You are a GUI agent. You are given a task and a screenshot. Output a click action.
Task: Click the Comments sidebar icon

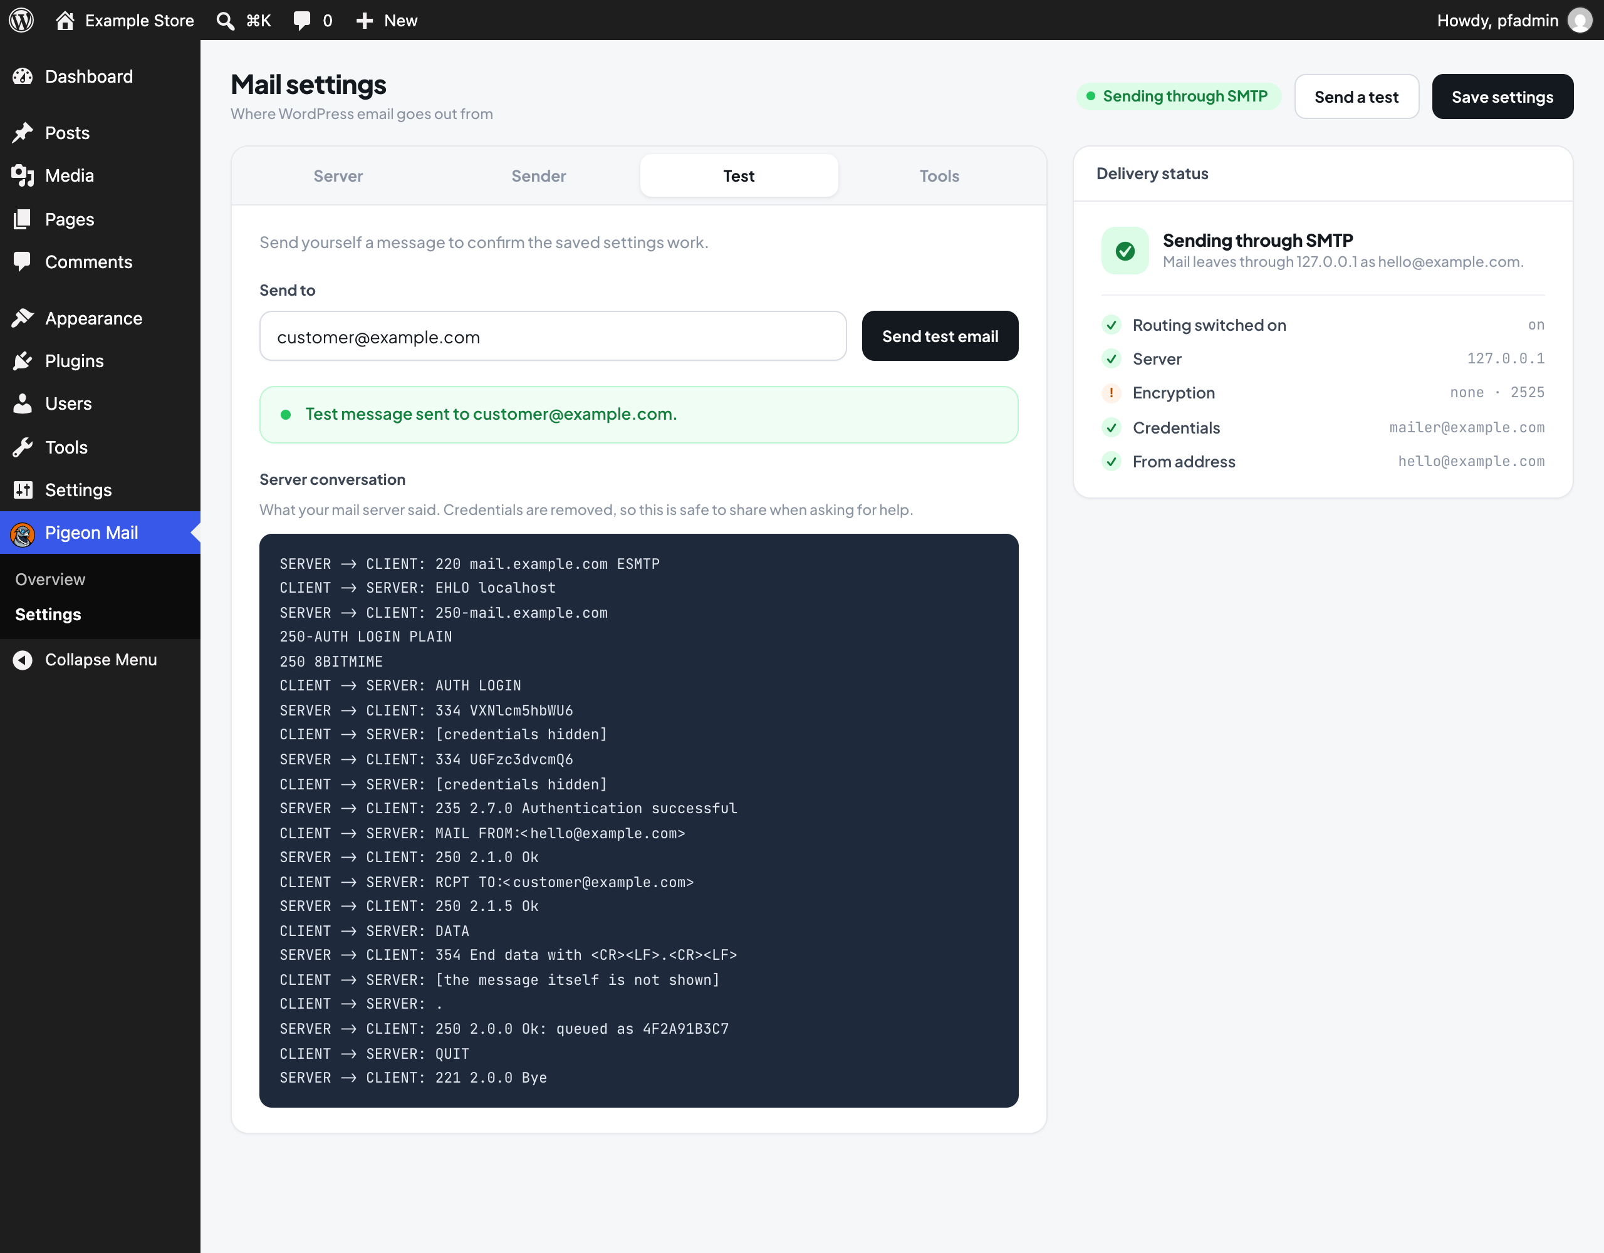click(23, 261)
